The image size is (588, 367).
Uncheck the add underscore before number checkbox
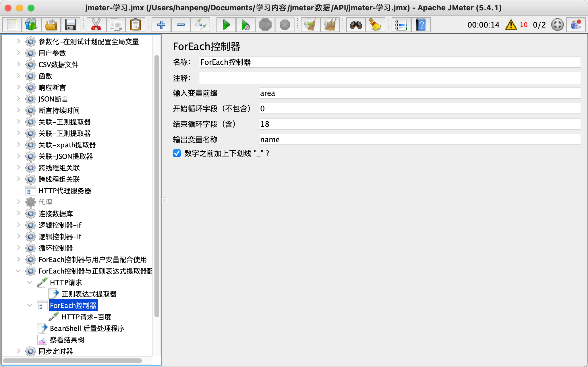tap(177, 153)
